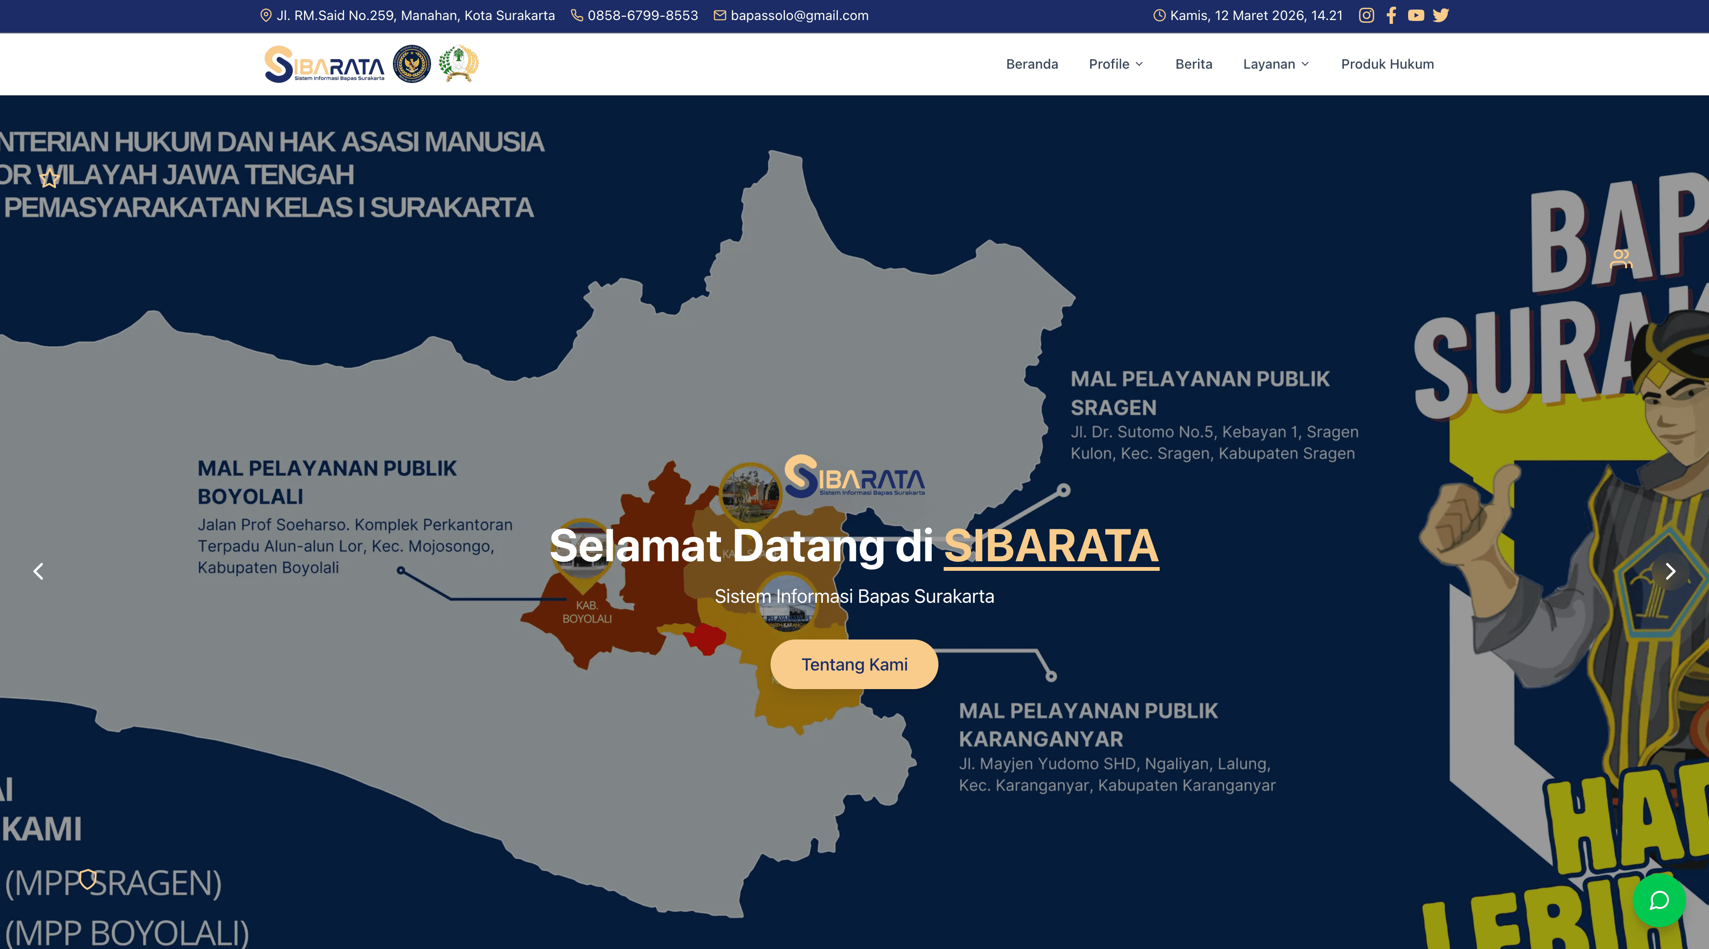
Task: Go to the previous slide with left arrow
Action: click(x=39, y=571)
